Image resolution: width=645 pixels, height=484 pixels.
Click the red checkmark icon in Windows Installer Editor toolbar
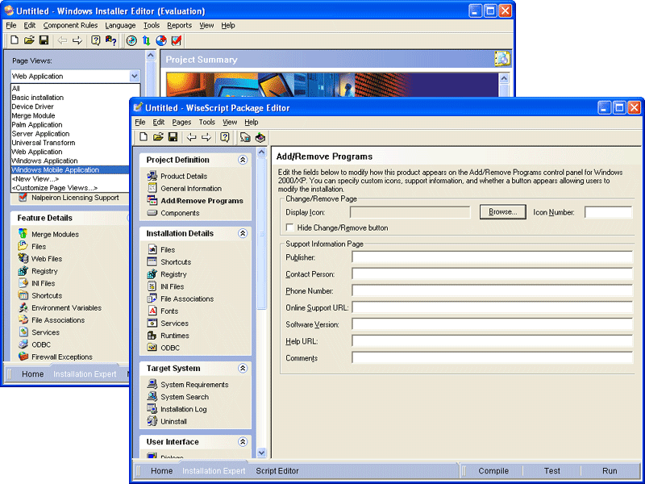click(177, 40)
